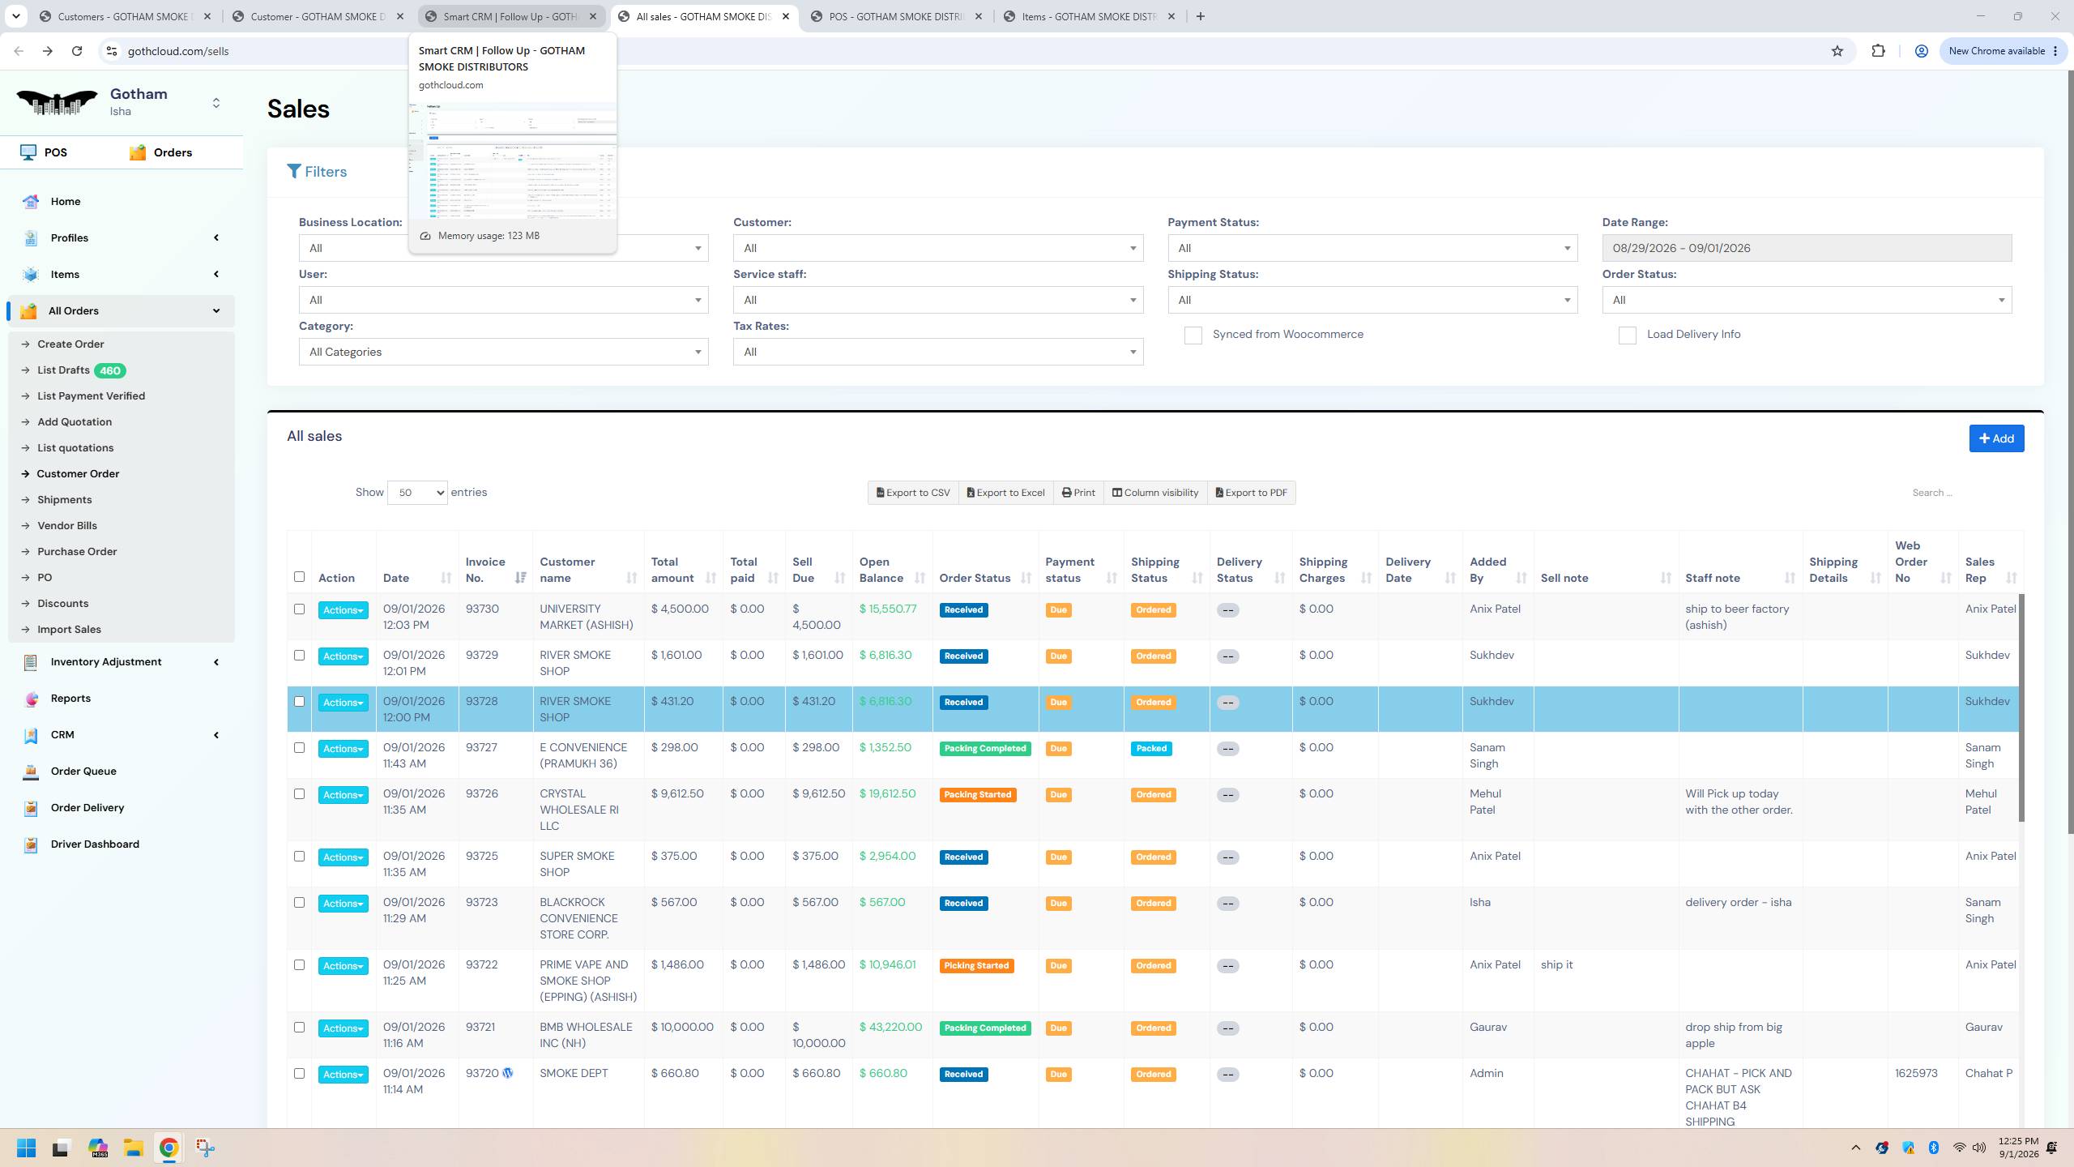Viewport: 2074px width, 1167px height.
Task: Click the Home sidebar icon
Action: (31, 202)
